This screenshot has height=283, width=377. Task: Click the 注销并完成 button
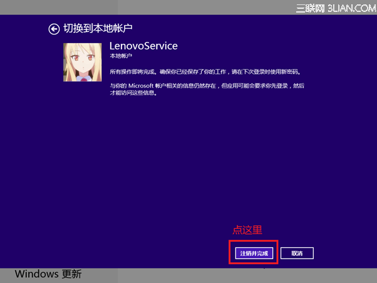click(254, 253)
